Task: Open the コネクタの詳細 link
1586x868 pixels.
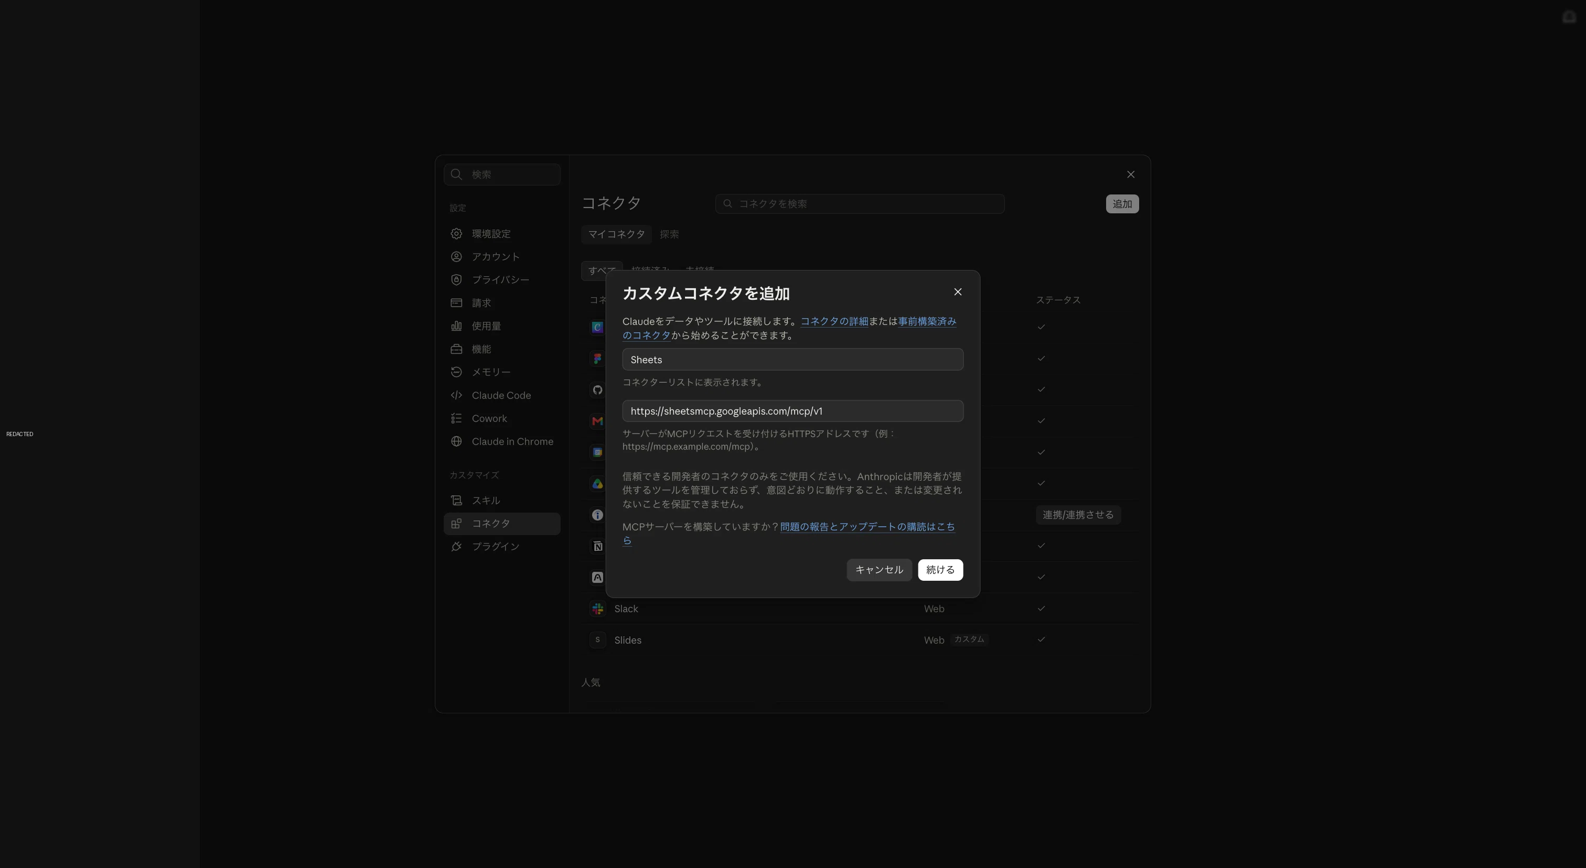Action: tap(834, 321)
